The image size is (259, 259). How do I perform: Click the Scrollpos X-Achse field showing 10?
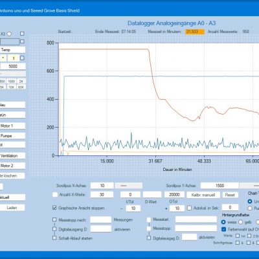point(102,186)
